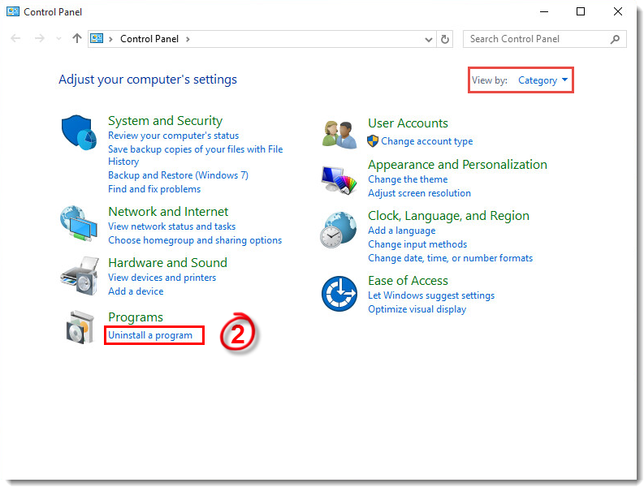
Task: Open the Ease of Access icon
Action: (339, 293)
